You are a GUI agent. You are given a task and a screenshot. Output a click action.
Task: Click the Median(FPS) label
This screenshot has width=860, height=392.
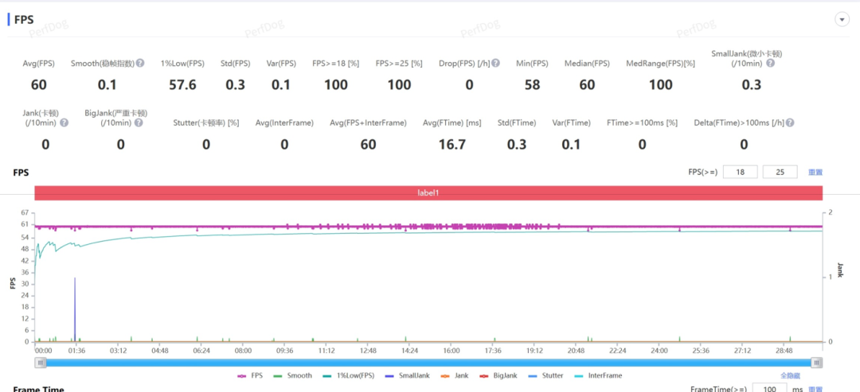point(587,64)
